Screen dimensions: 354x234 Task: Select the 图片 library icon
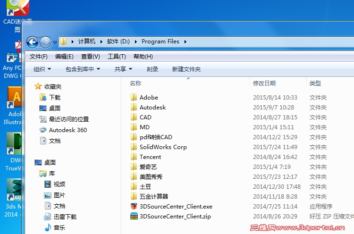(x=48, y=195)
